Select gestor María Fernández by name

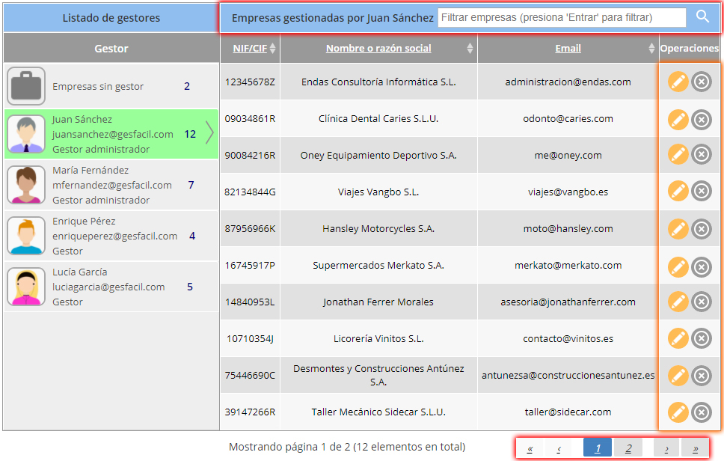coord(90,170)
